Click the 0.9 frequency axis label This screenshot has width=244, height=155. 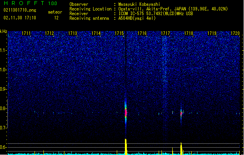pos(3,89)
